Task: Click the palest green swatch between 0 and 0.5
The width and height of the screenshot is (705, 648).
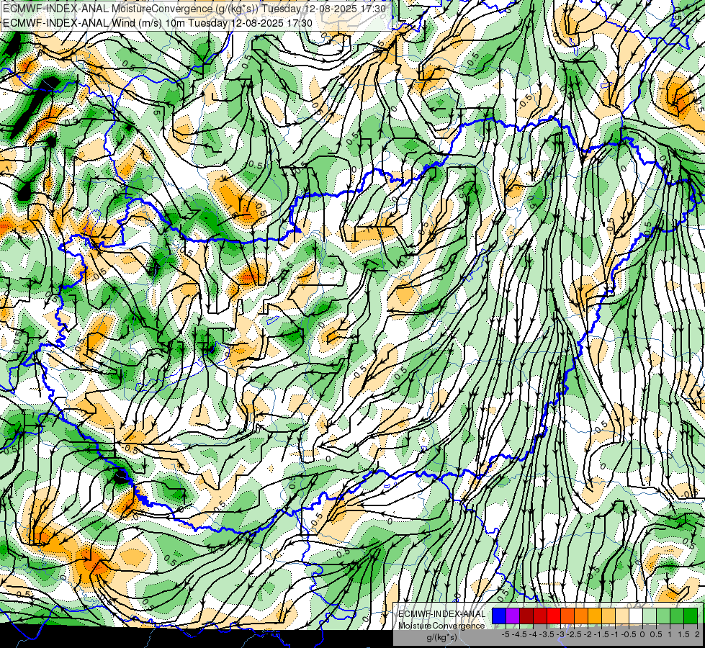Action: tap(650, 616)
